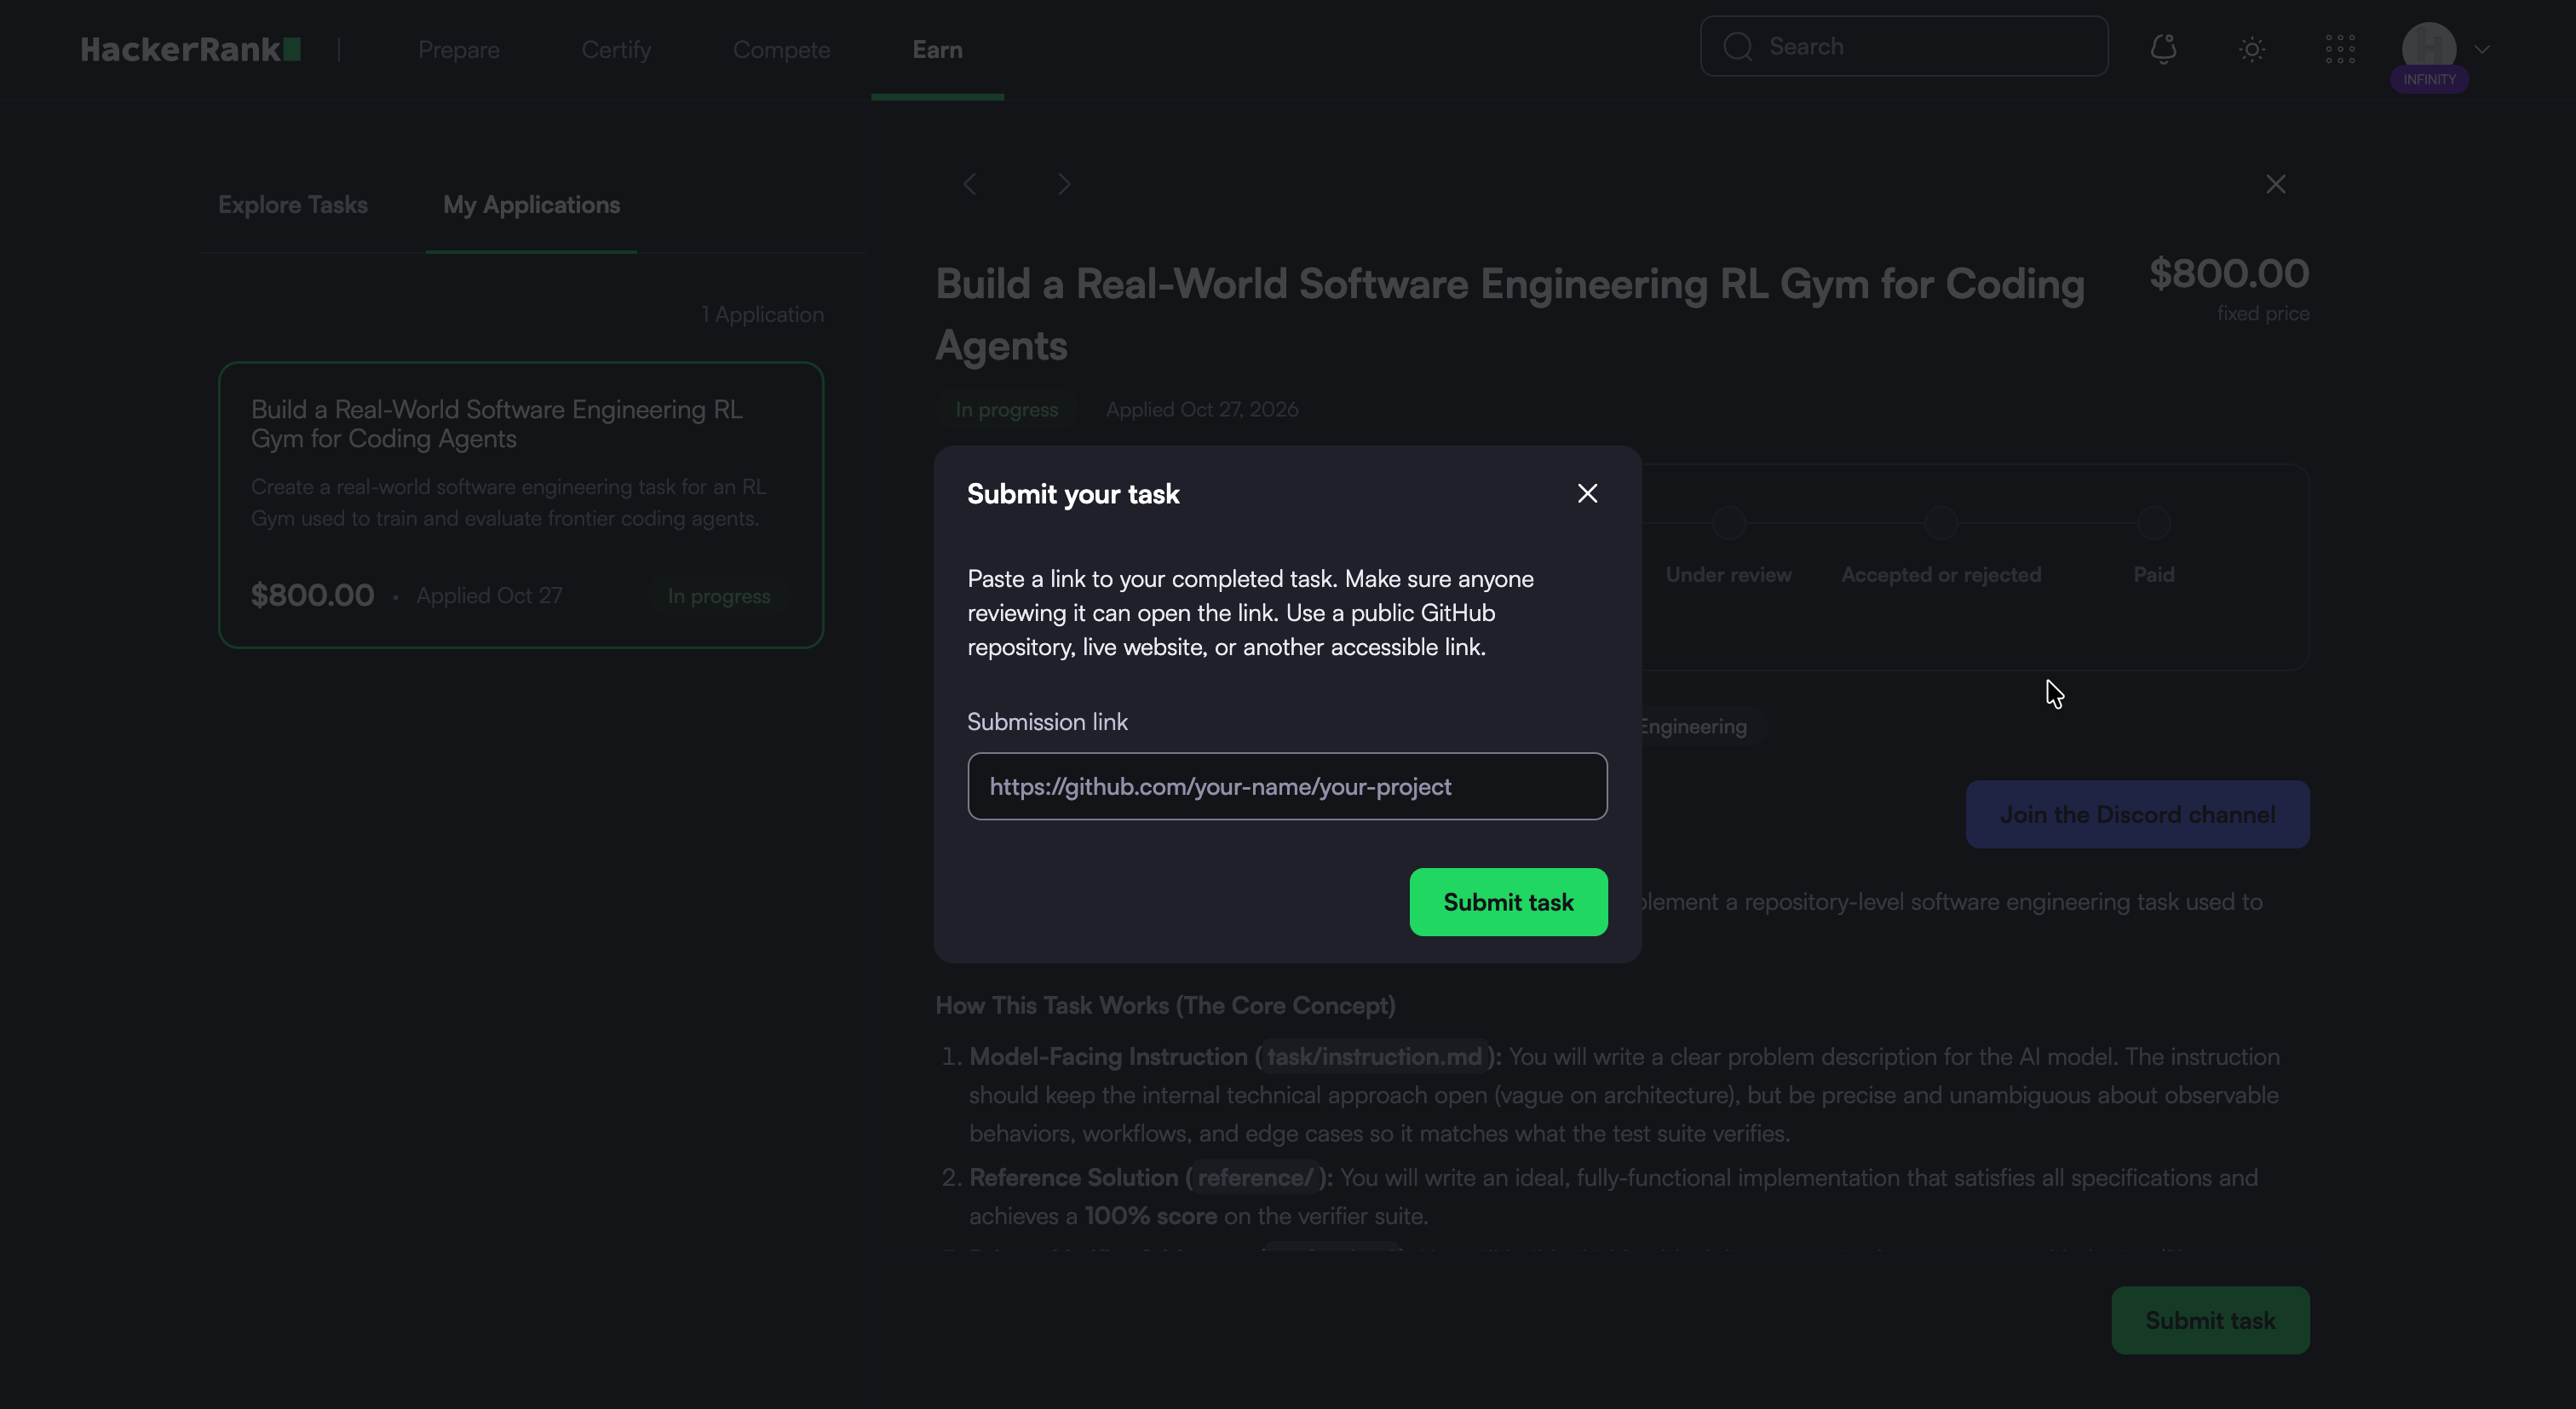Click the 1 Application count text
The width and height of the screenshot is (2576, 1409).
pyautogui.click(x=762, y=315)
